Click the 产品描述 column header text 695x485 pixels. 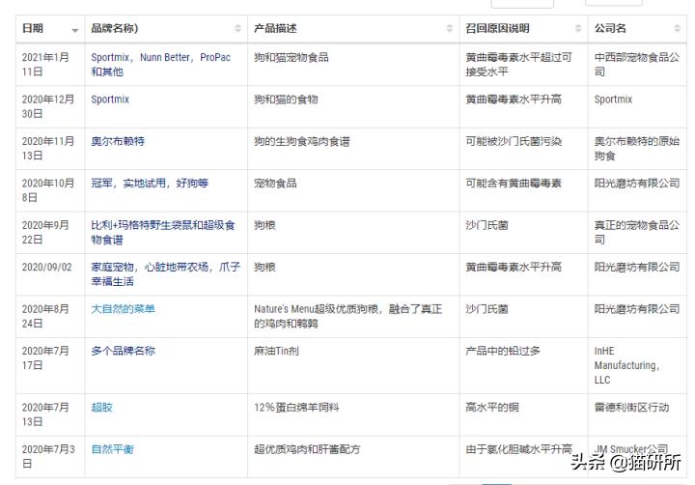pyautogui.click(x=275, y=28)
